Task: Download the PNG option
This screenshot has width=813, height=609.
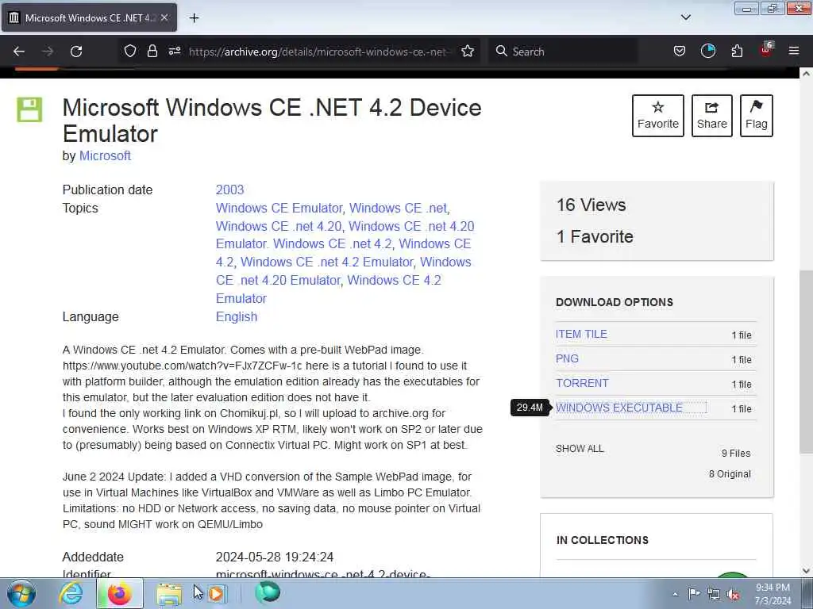Action: [567, 358]
